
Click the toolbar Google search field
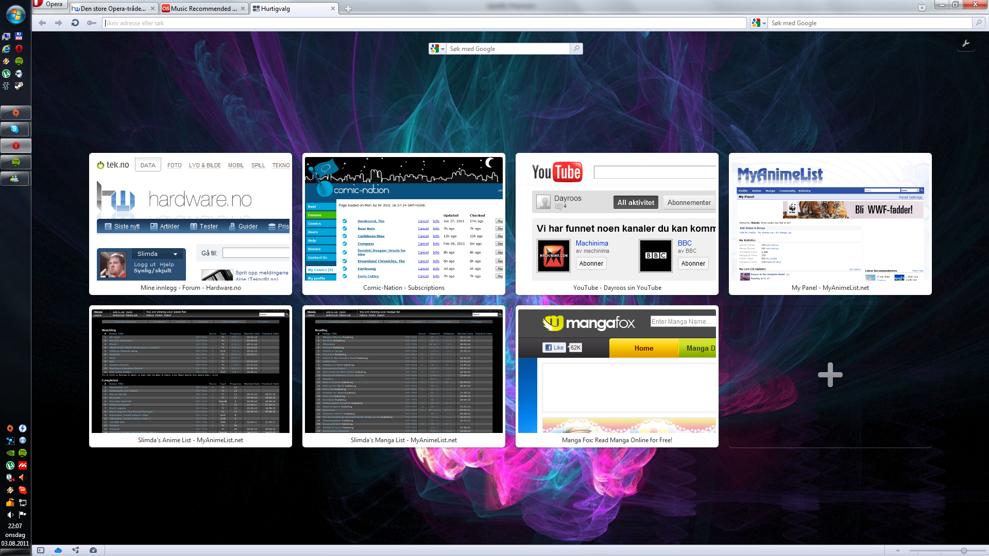click(x=871, y=23)
